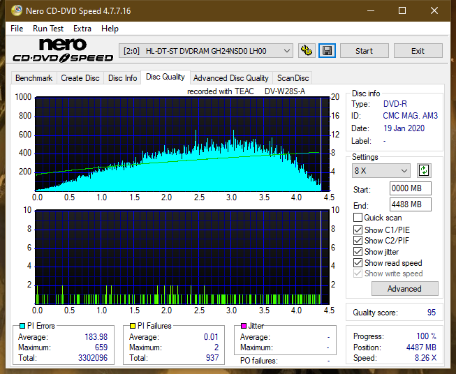Click the Quality score value 95
Screen dimensions: 456x374
(x=432, y=313)
